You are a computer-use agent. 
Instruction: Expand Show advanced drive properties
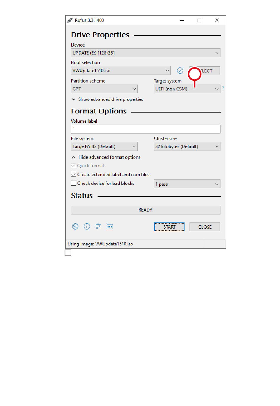point(107,100)
